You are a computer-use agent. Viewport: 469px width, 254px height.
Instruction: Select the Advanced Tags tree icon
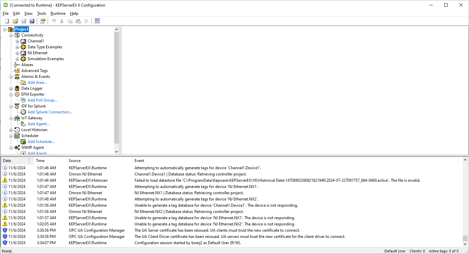pos(17,71)
